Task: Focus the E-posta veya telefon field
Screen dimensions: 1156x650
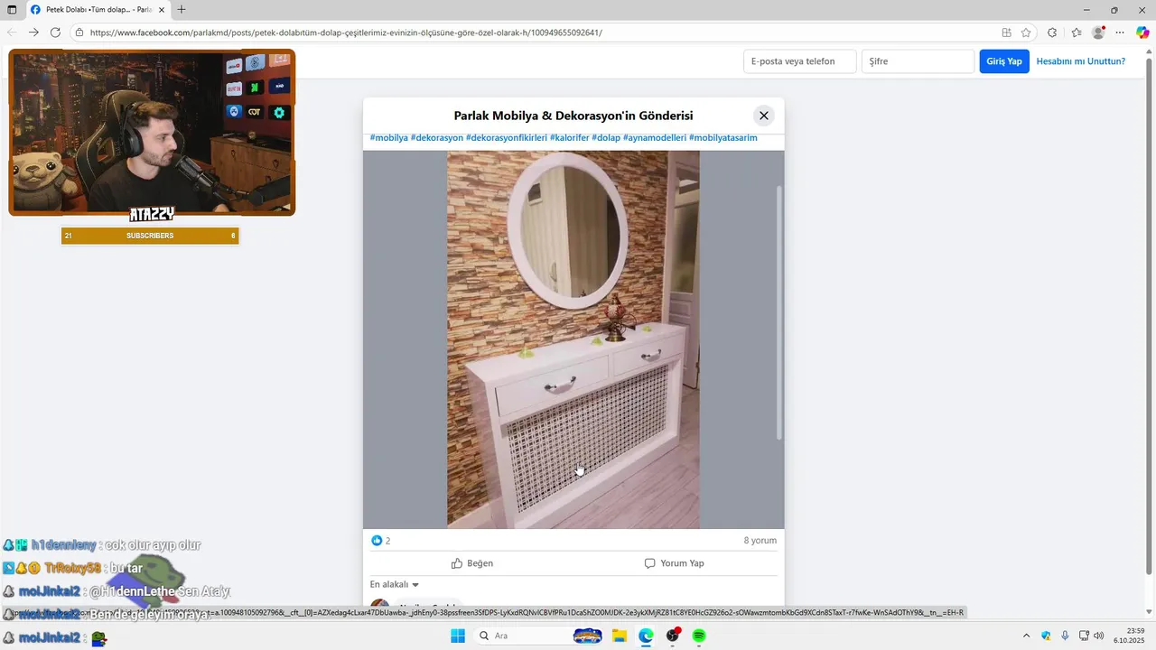Action: coord(799,61)
